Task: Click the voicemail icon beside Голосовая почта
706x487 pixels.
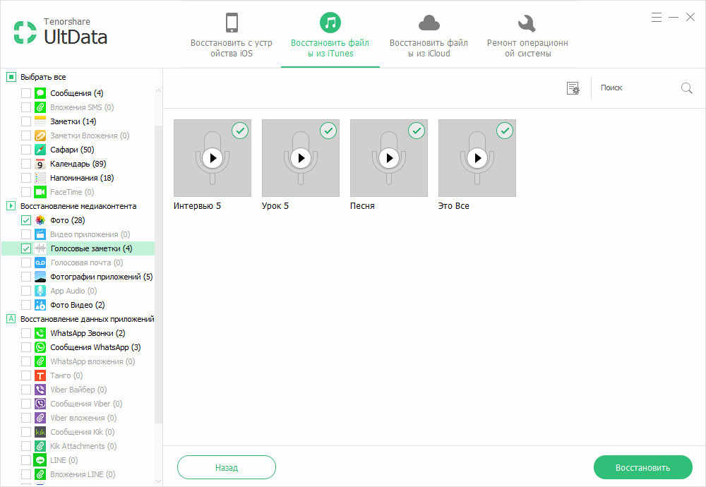Action: click(x=40, y=263)
